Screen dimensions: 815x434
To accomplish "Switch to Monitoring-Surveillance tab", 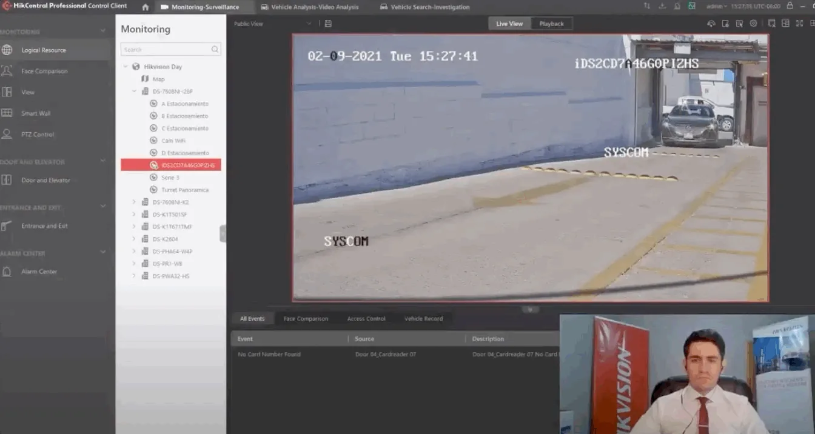I will point(200,7).
